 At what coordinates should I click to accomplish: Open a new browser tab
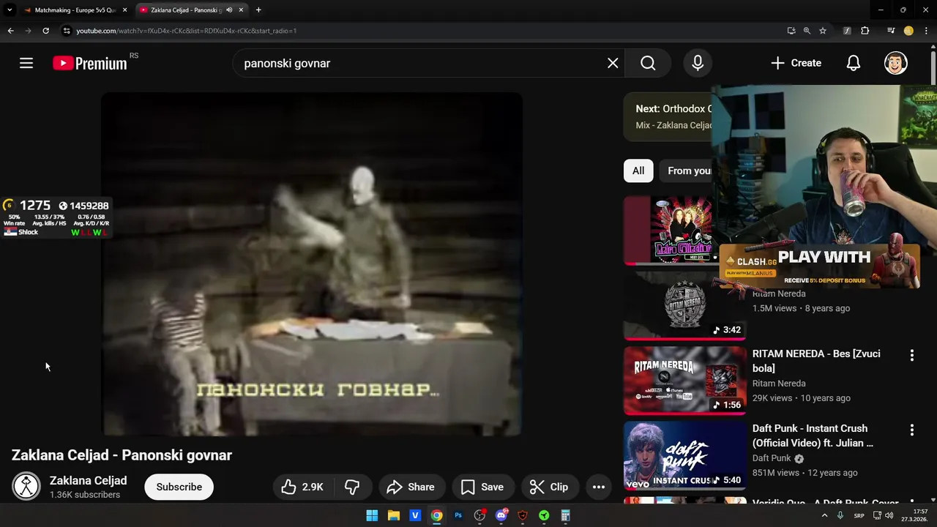coord(258,10)
